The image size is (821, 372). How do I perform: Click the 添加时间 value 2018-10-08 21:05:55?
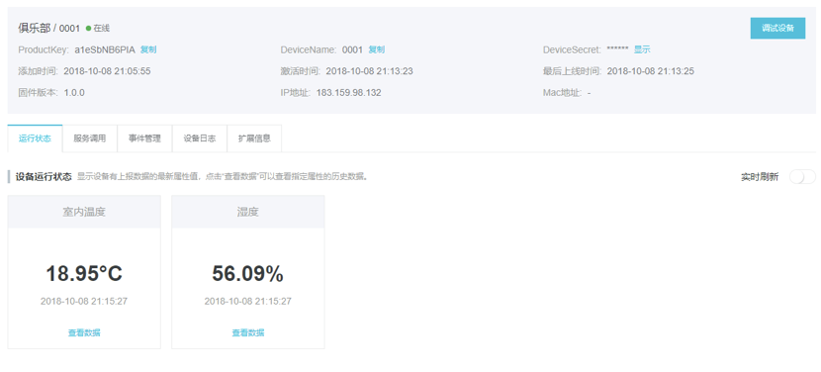tap(108, 71)
